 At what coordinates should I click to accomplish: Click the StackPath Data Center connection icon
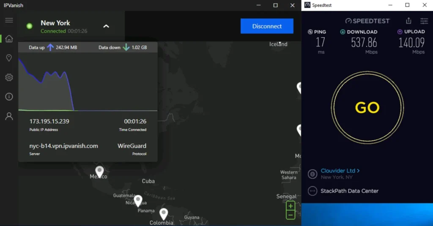click(312, 191)
